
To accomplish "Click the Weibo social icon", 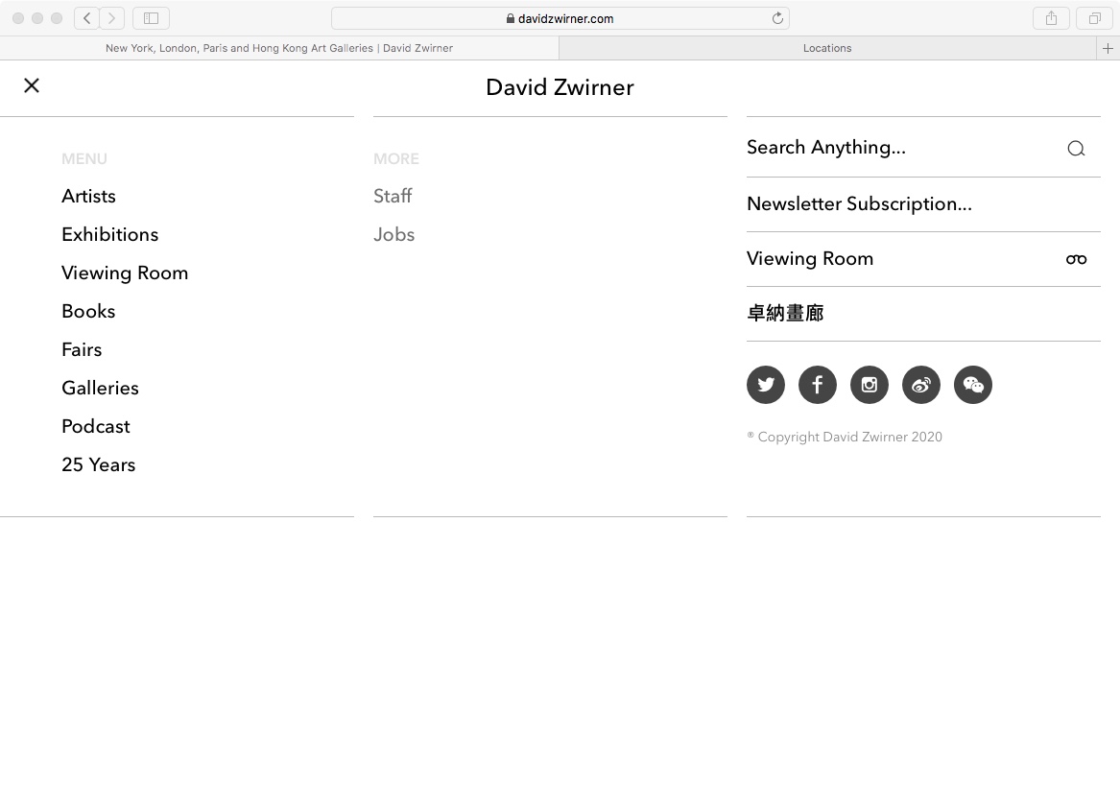I will point(921,385).
